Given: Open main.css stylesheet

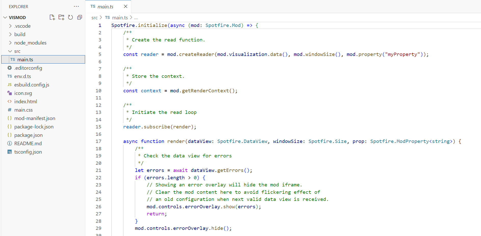Looking at the screenshot, I should 43,110.
